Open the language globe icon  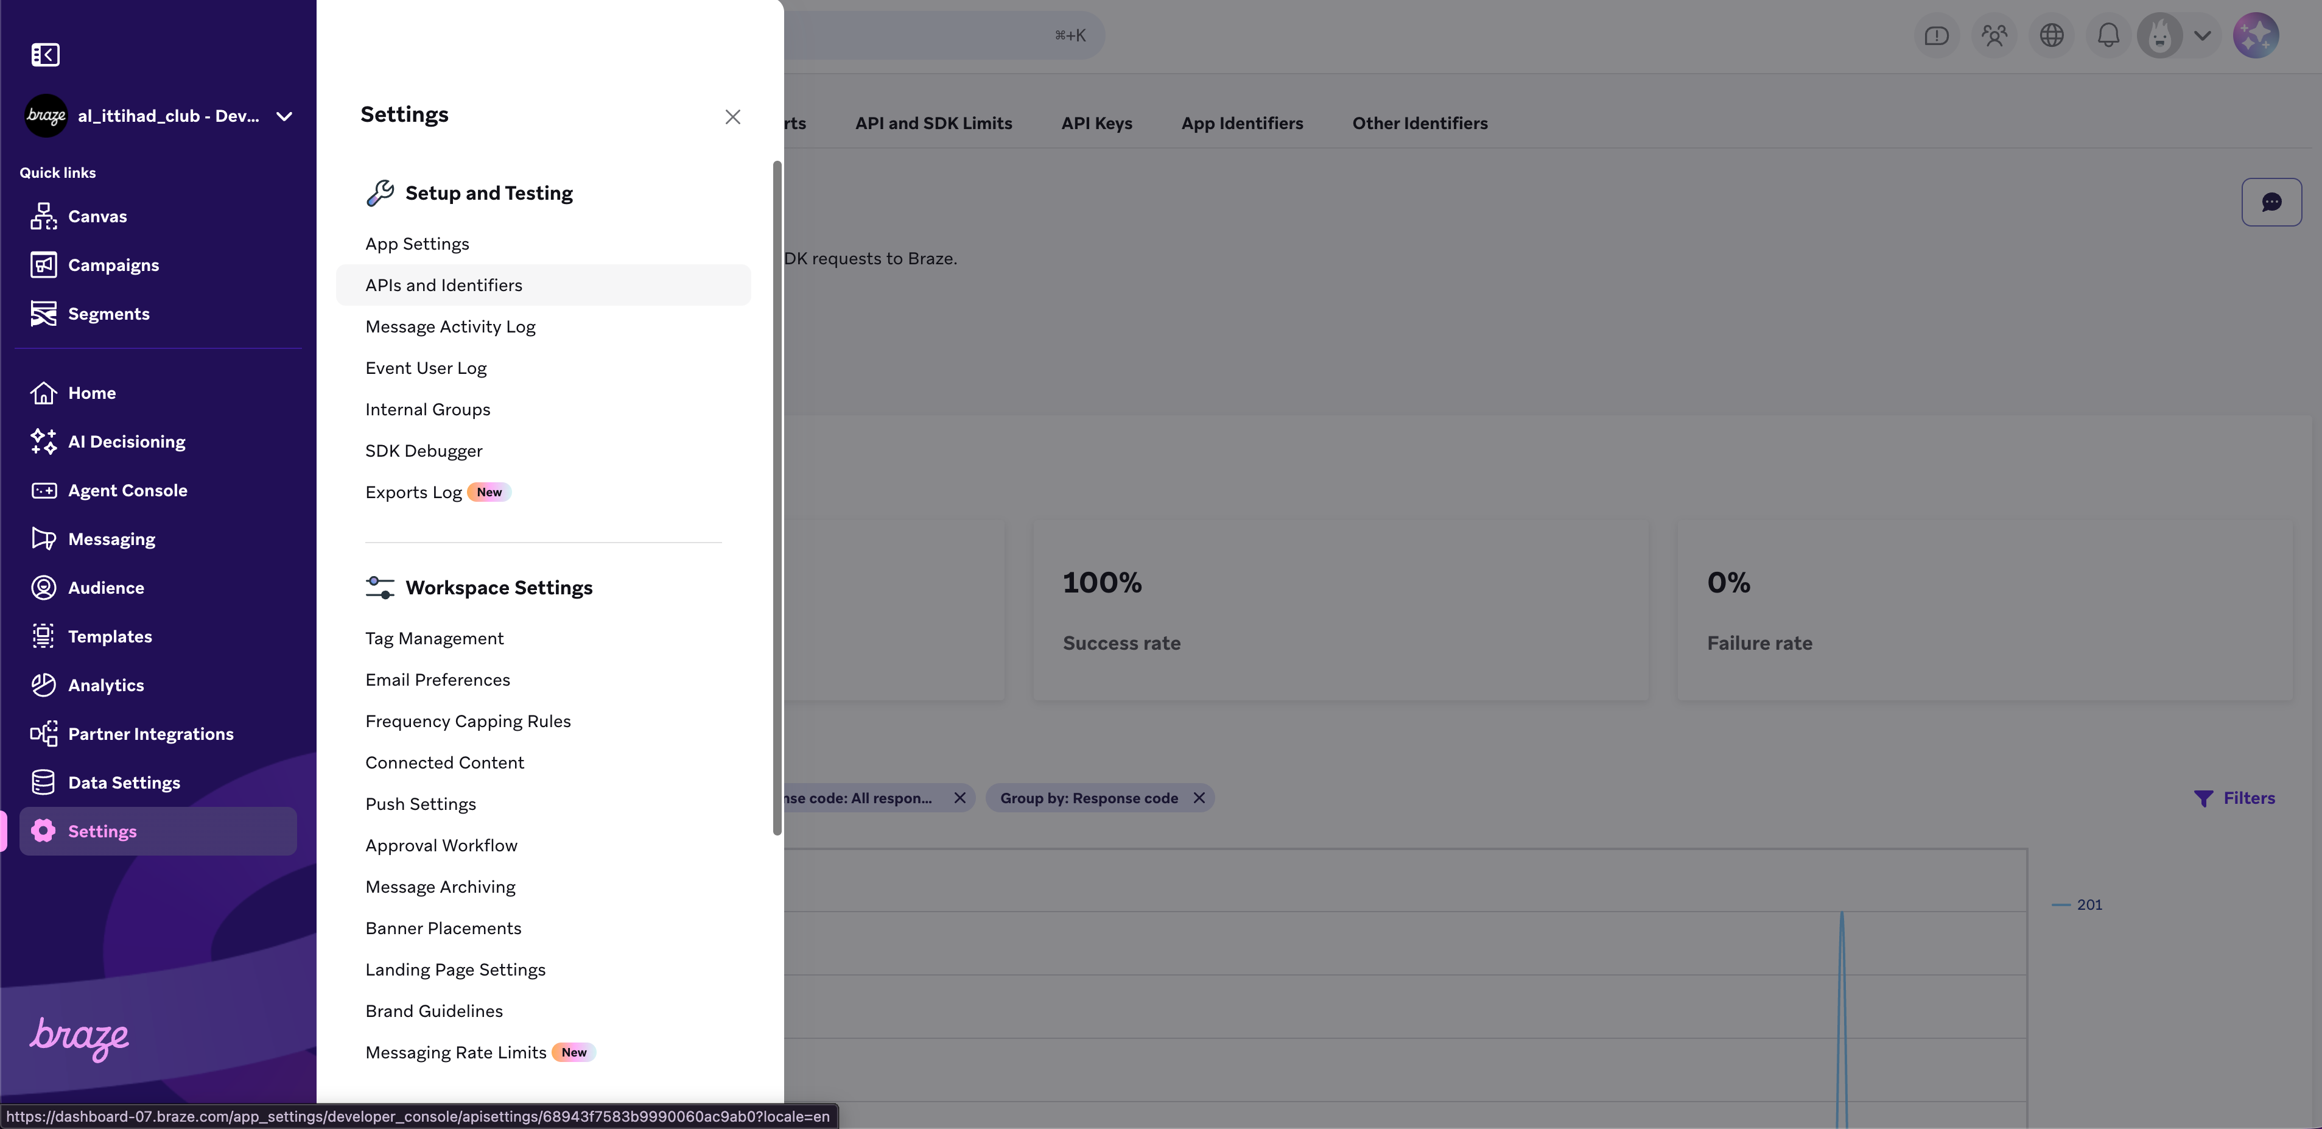pyautogui.click(x=2052, y=35)
